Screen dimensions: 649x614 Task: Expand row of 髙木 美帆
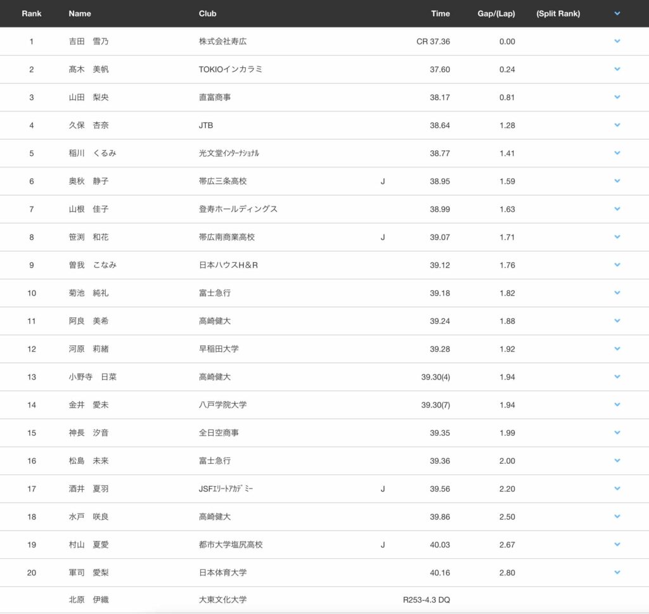pos(617,69)
